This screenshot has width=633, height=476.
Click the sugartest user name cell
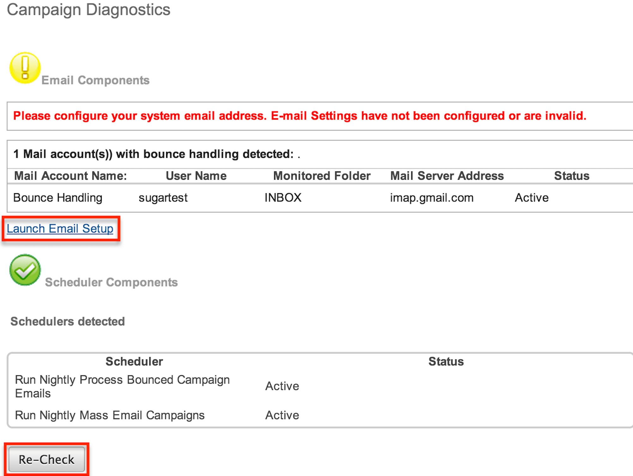click(x=163, y=197)
